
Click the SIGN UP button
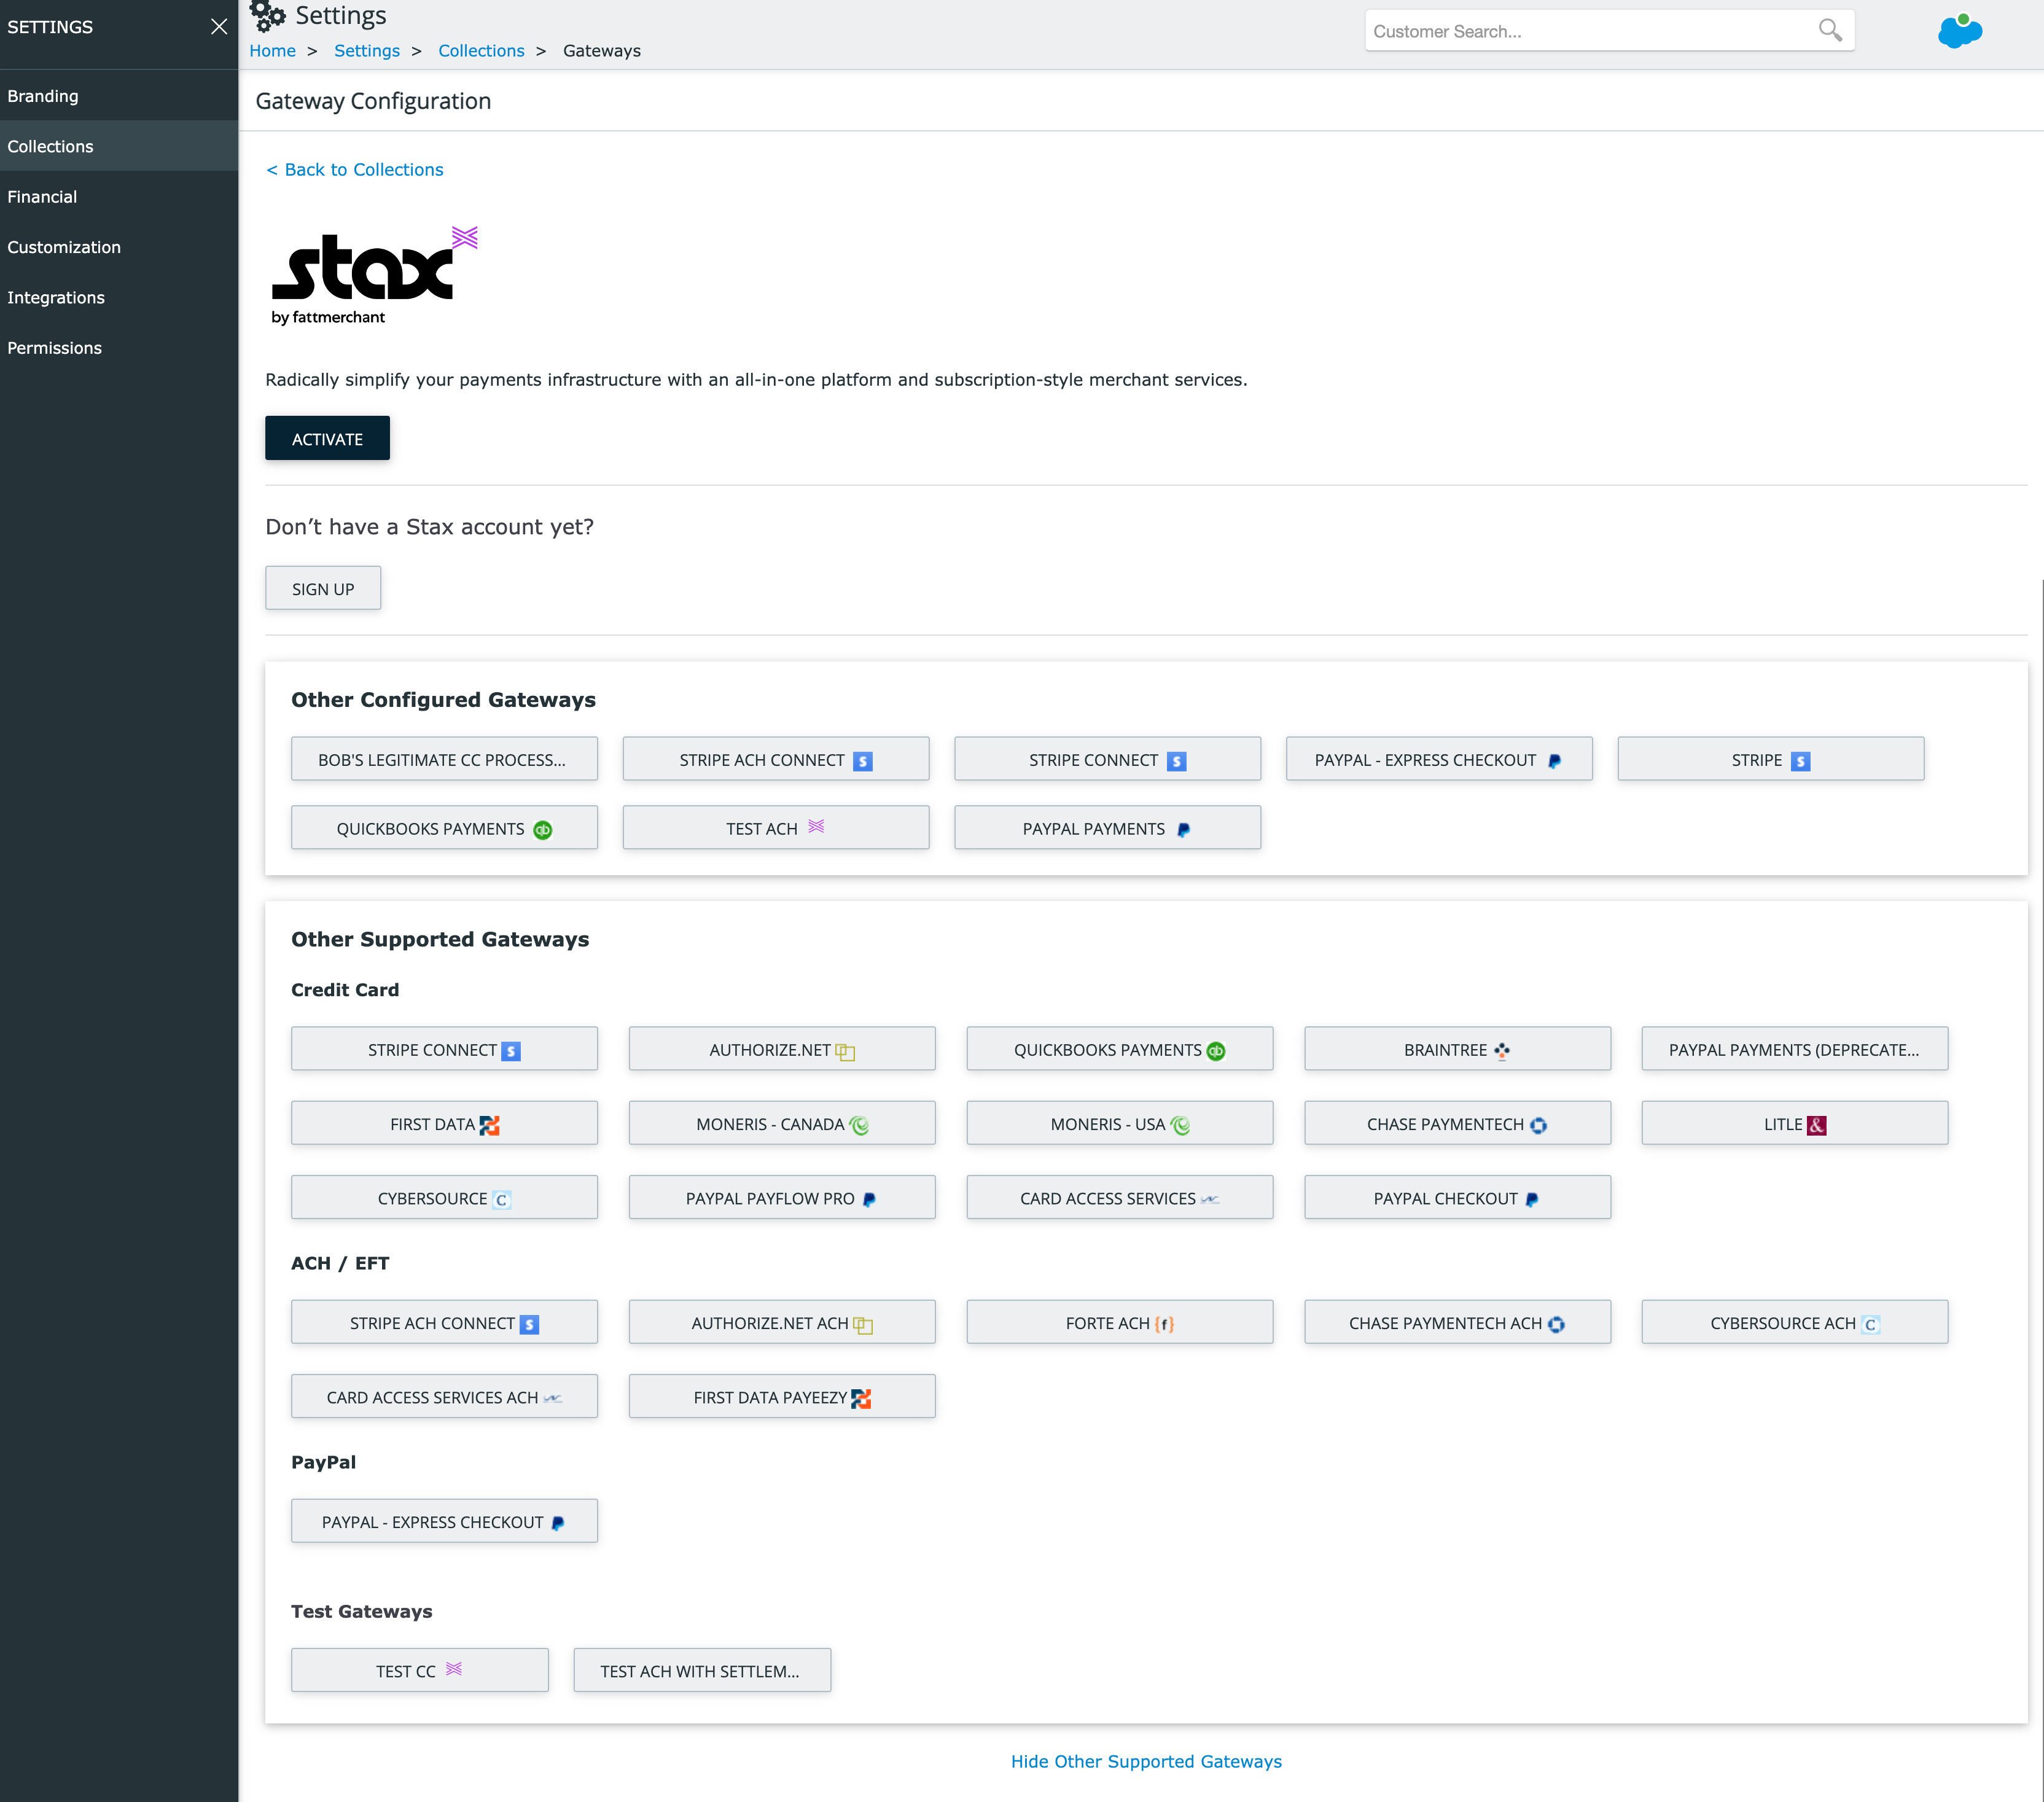tap(323, 589)
